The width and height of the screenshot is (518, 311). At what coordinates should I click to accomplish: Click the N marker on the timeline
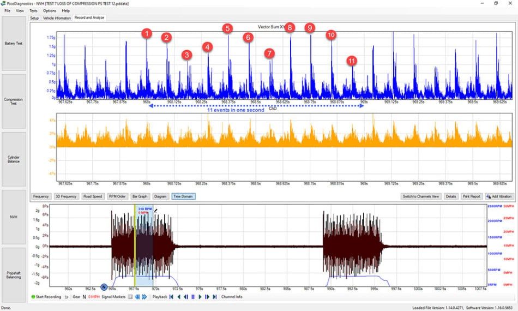104,287
